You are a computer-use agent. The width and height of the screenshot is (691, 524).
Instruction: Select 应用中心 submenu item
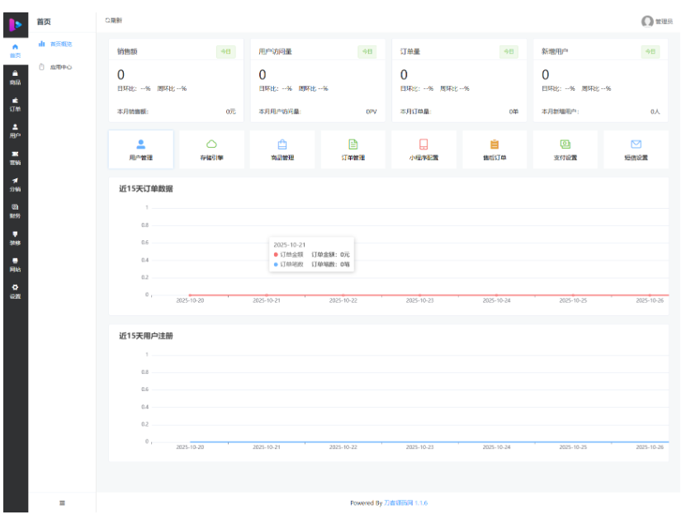point(57,67)
